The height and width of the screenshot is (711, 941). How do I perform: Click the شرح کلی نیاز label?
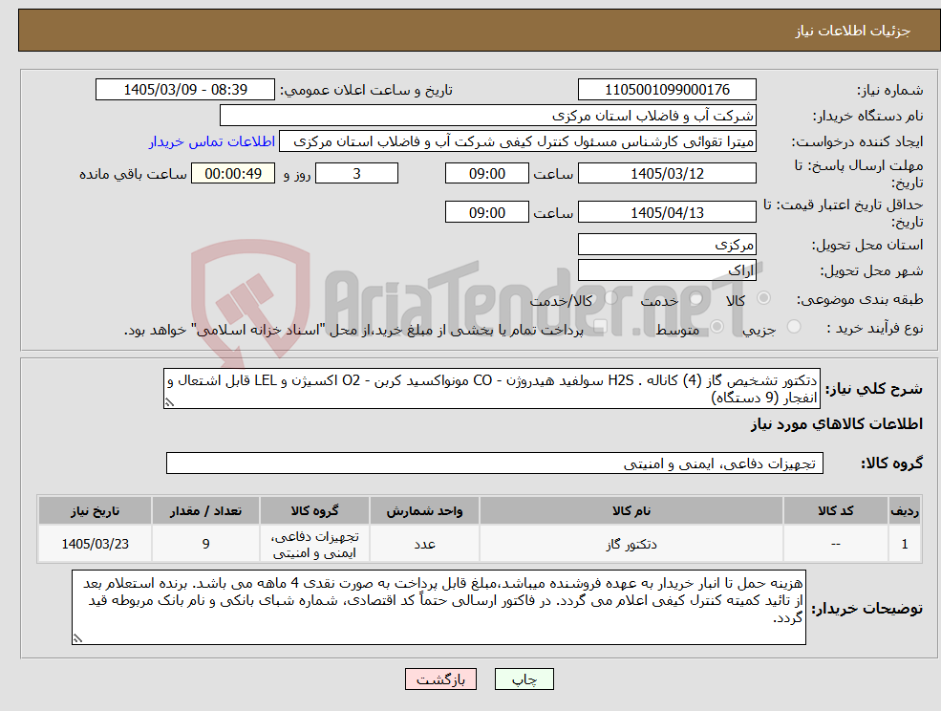coord(874,389)
